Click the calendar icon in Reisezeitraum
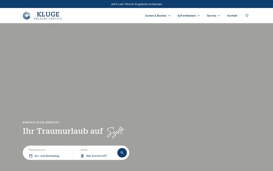 pos(31,156)
